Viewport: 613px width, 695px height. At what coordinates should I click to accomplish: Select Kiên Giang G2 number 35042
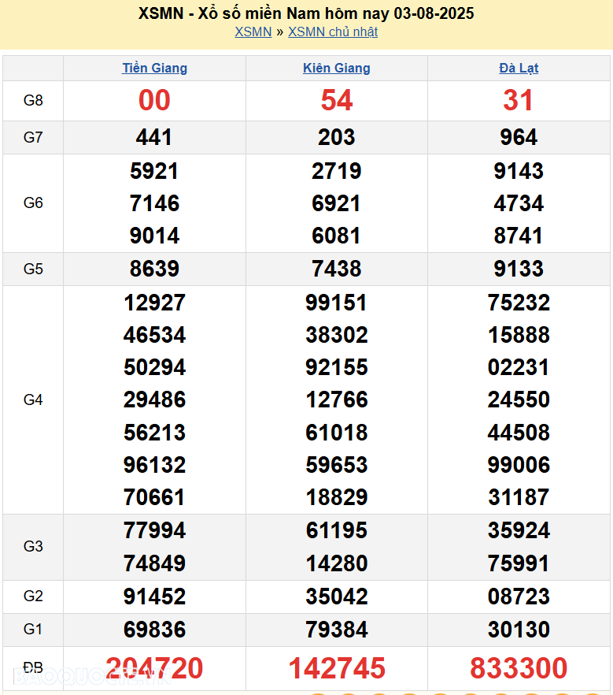click(x=337, y=597)
